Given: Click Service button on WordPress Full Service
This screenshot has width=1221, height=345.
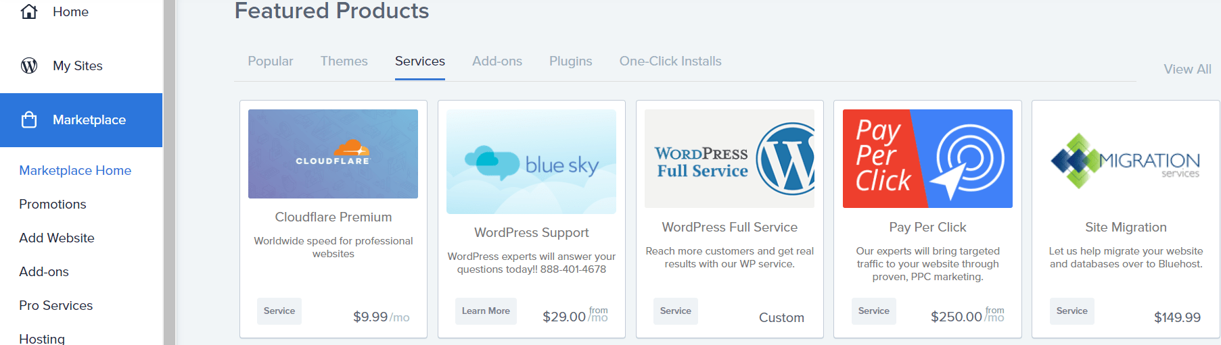Looking at the screenshot, I should coord(676,311).
